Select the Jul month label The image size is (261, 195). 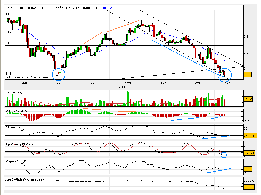(93, 82)
